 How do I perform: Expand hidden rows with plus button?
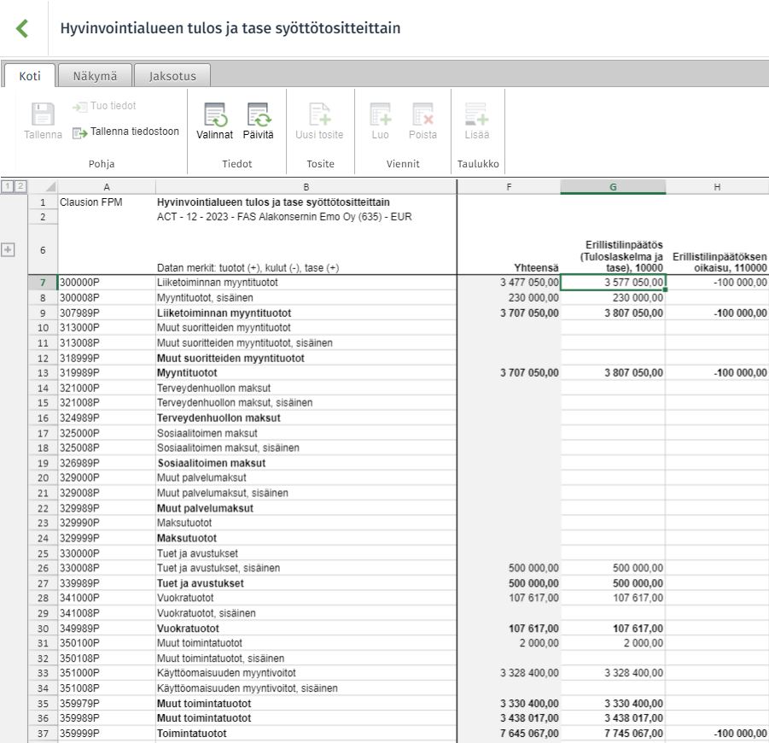pos(8,249)
